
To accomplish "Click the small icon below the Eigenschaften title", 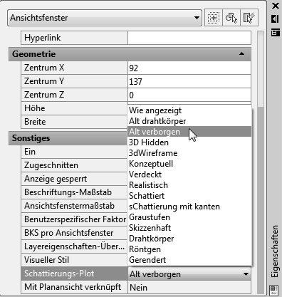I will pyautogui.click(x=273, y=290).
